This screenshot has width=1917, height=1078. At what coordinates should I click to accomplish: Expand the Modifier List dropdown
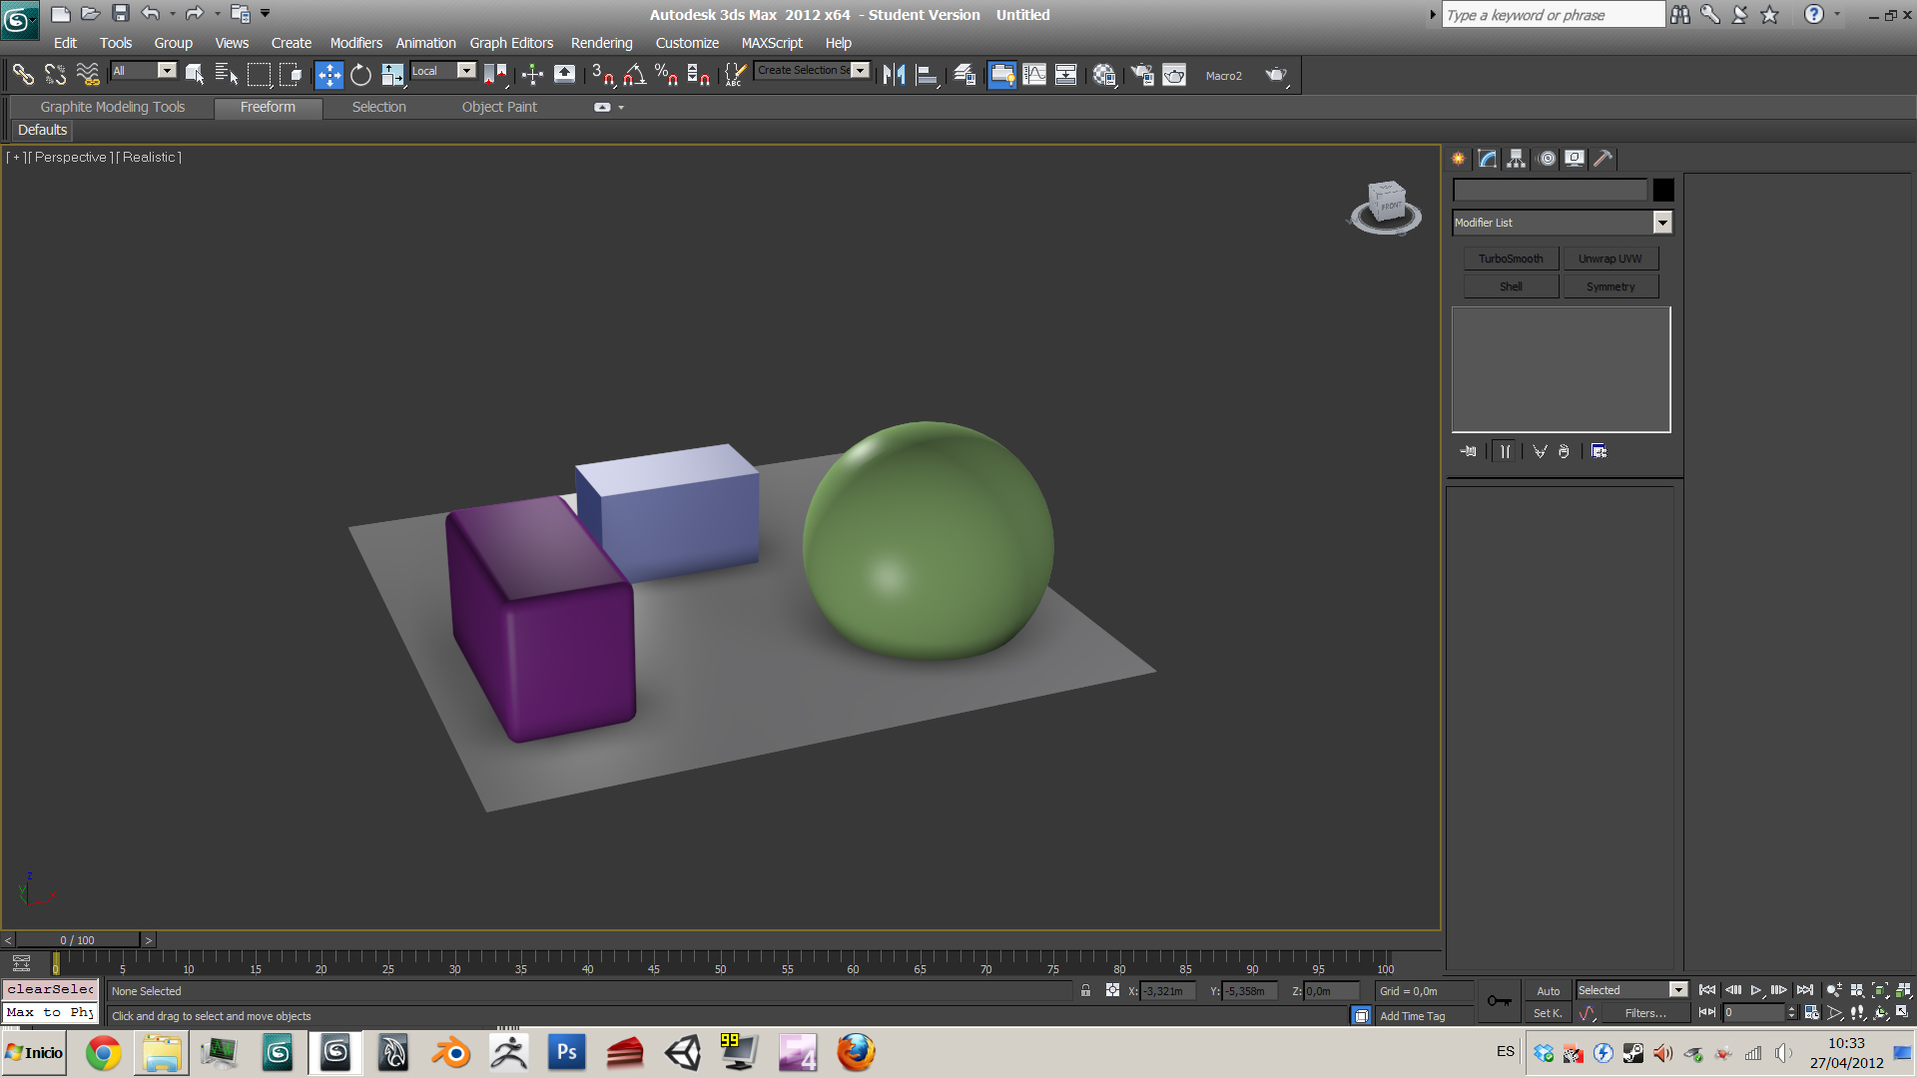pos(1661,223)
